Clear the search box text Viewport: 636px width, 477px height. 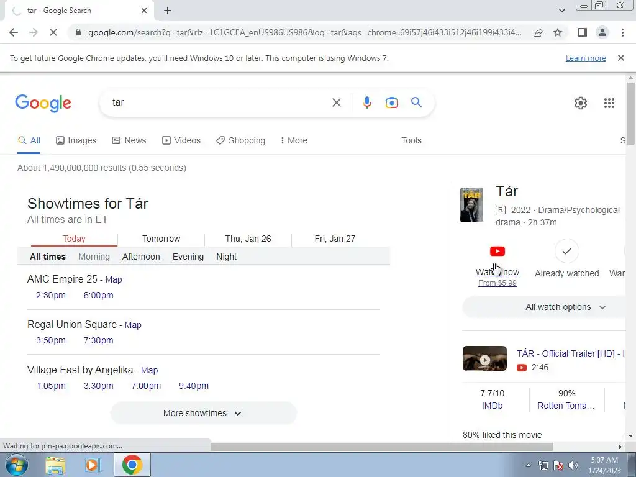pyautogui.click(x=336, y=102)
